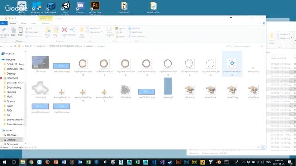This screenshot has height=166, width=296.
Task: Open Steam from the taskbar
Action: coord(170,162)
